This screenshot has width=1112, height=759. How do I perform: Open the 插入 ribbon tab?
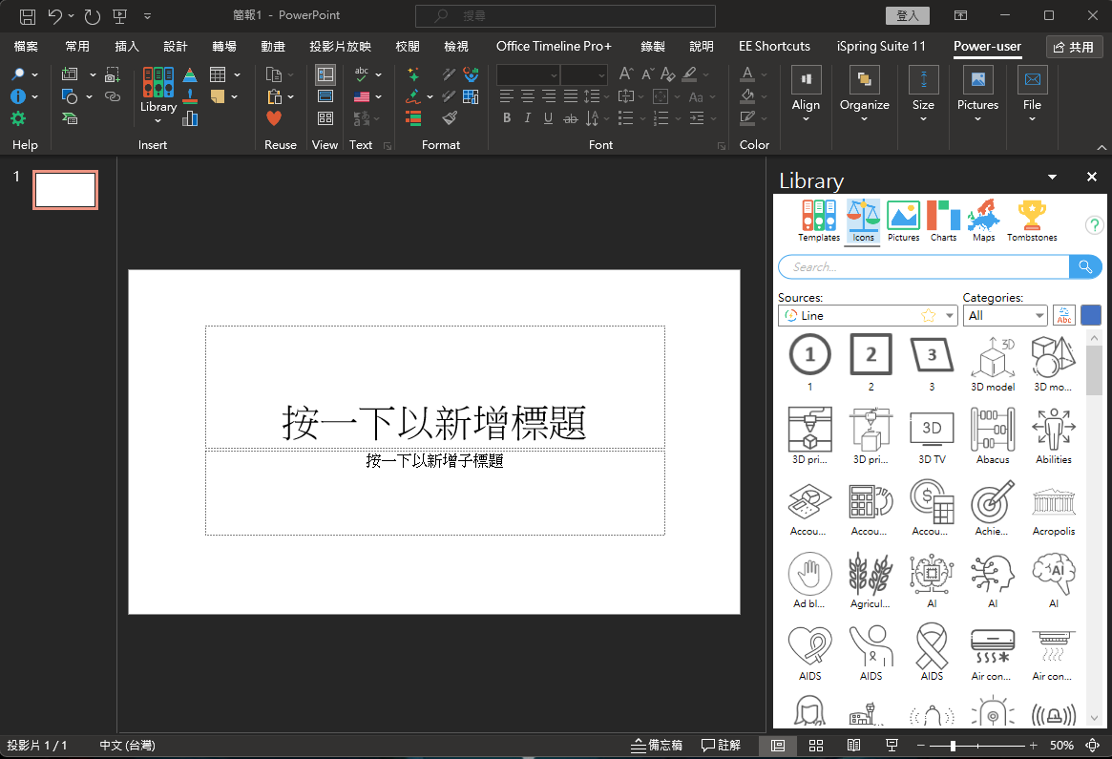pyautogui.click(x=127, y=46)
